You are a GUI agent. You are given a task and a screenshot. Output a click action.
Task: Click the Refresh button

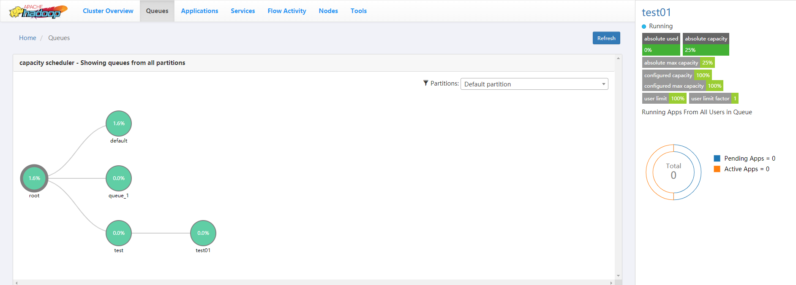[x=606, y=38]
